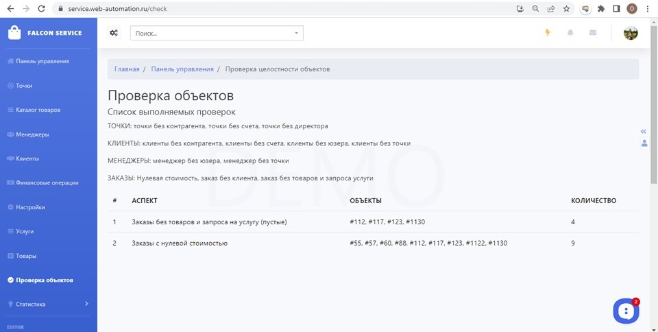Click the МЕНЕДЖЕРЫ checks description line

coord(198,161)
